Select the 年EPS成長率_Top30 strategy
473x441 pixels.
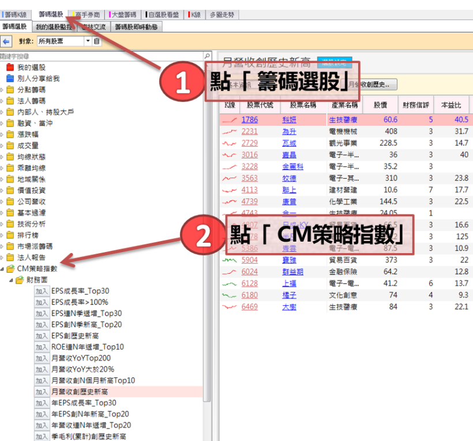(84, 403)
